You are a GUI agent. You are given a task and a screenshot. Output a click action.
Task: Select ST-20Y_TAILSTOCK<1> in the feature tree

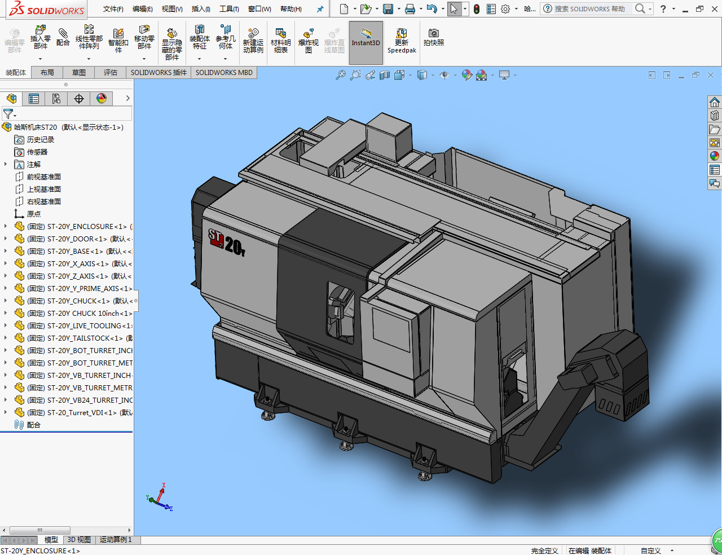[x=85, y=338]
